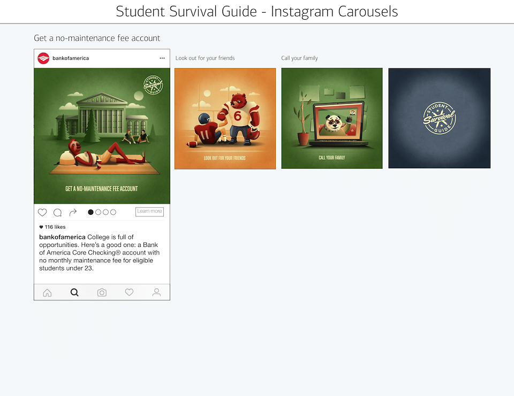Click bankofamerica name in the caption
This screenshot has width=514, height=396.
click(62, 237)
